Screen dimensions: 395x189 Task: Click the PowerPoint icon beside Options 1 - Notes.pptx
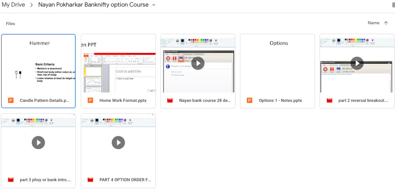pyautogui.click(x=249, y=100)
